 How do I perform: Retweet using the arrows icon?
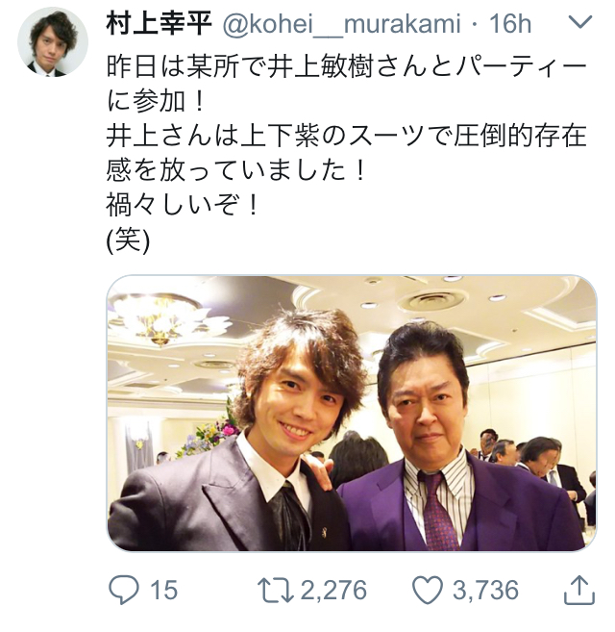276,591
